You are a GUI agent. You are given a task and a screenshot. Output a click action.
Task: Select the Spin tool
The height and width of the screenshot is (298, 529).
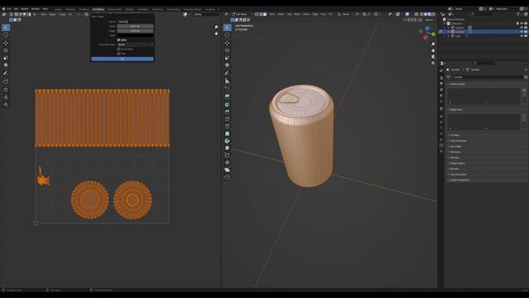[227, 141]
